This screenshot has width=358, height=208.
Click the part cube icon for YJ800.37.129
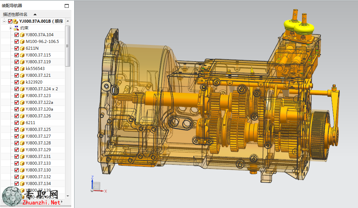coord(22,150)
